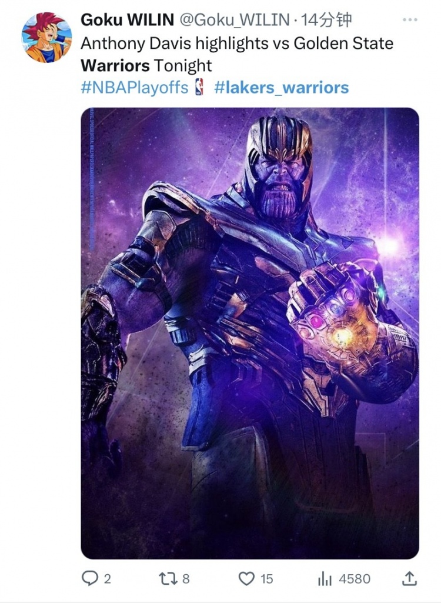Open the tweet via the 14分钟 timestamp
The image size is (441, 603).
pyautogui.click(x=326, y=20)
